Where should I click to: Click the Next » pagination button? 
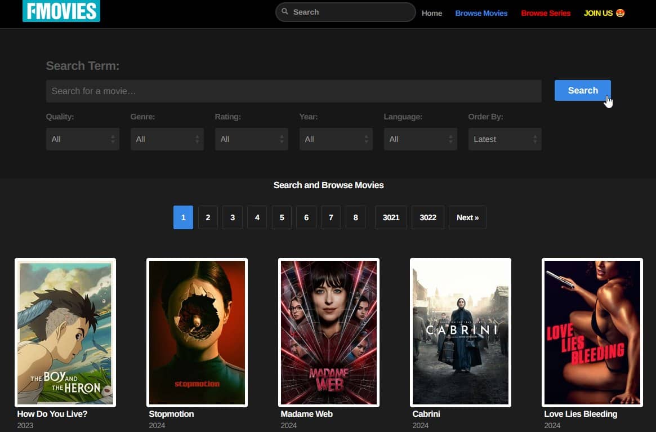(x=467, y=217)
